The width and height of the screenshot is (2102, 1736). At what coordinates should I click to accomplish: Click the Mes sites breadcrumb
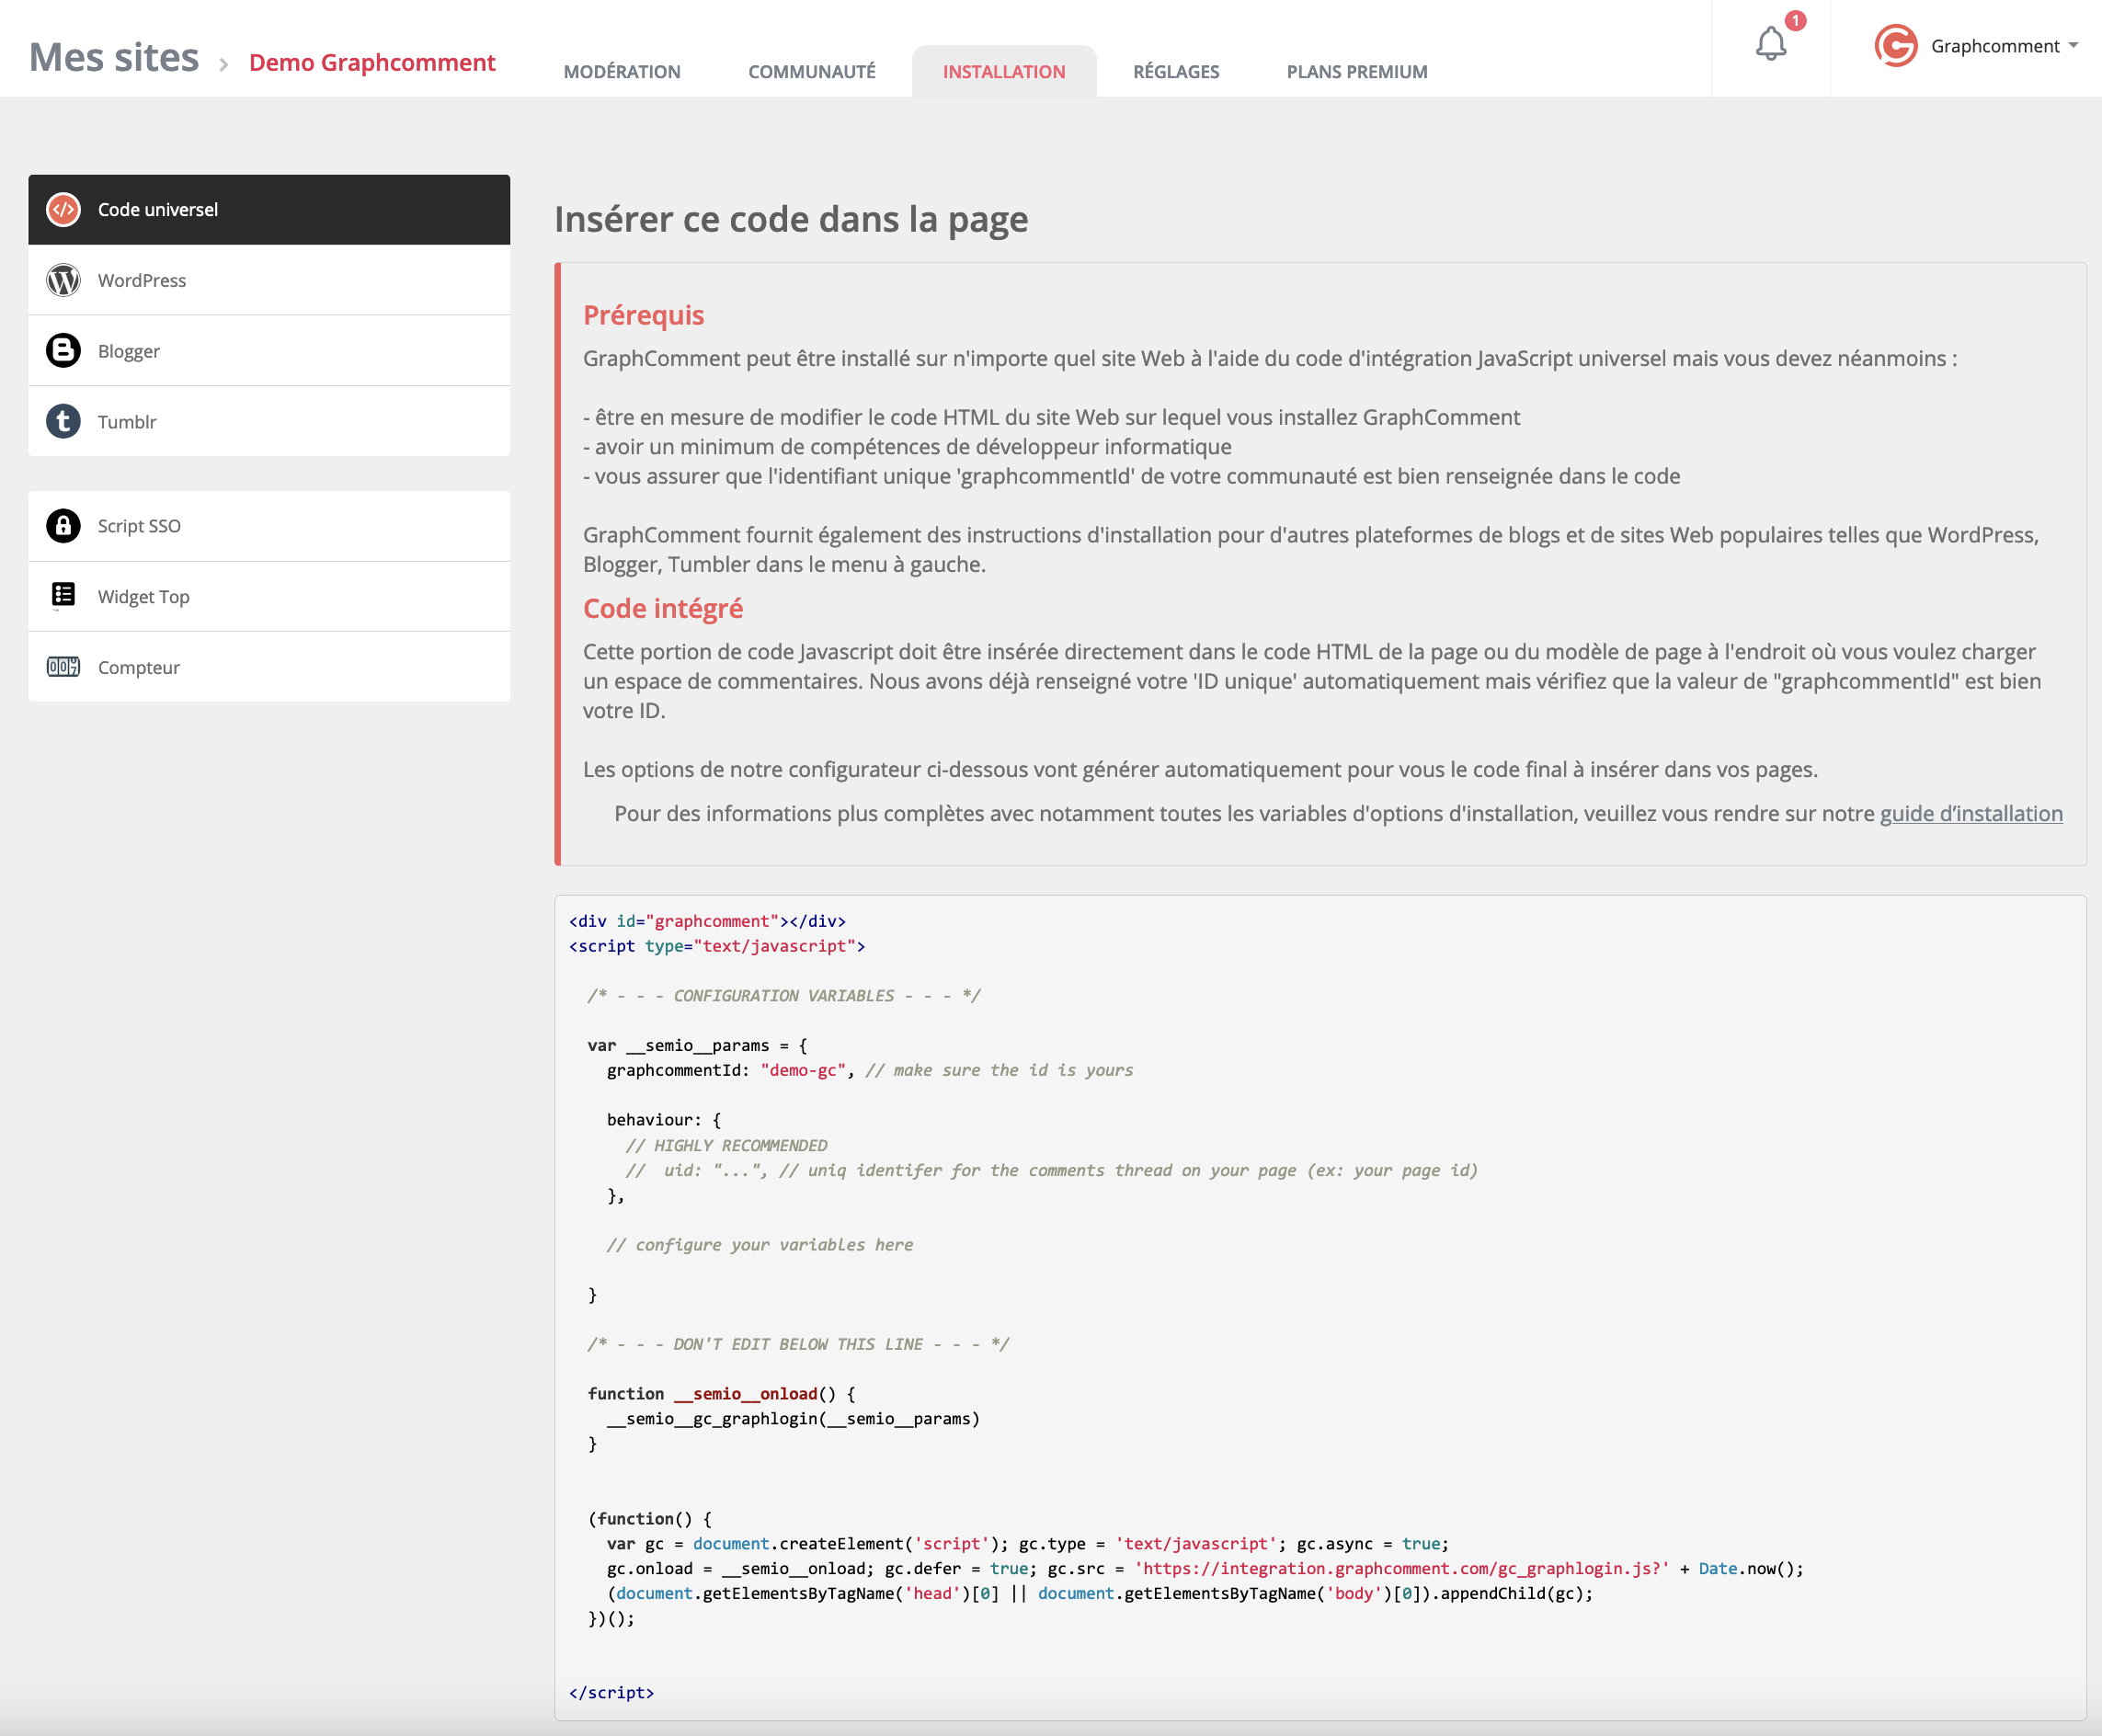114,58
